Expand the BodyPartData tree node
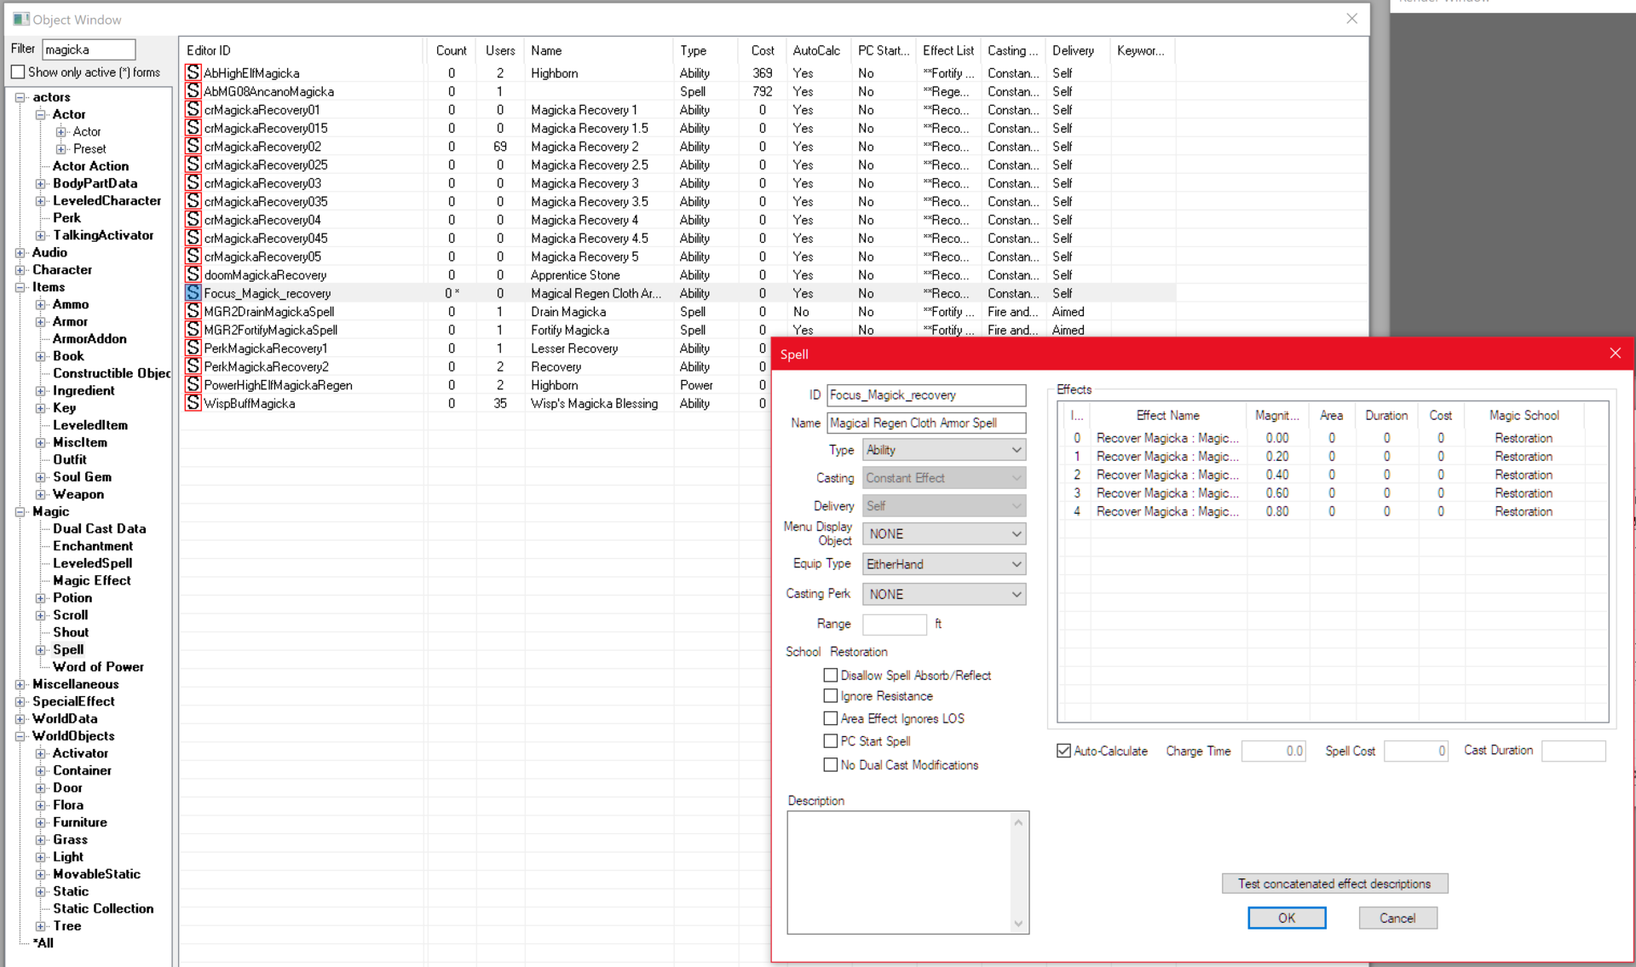The width and height of the screenshot is (1636, 967). point(40,183)
